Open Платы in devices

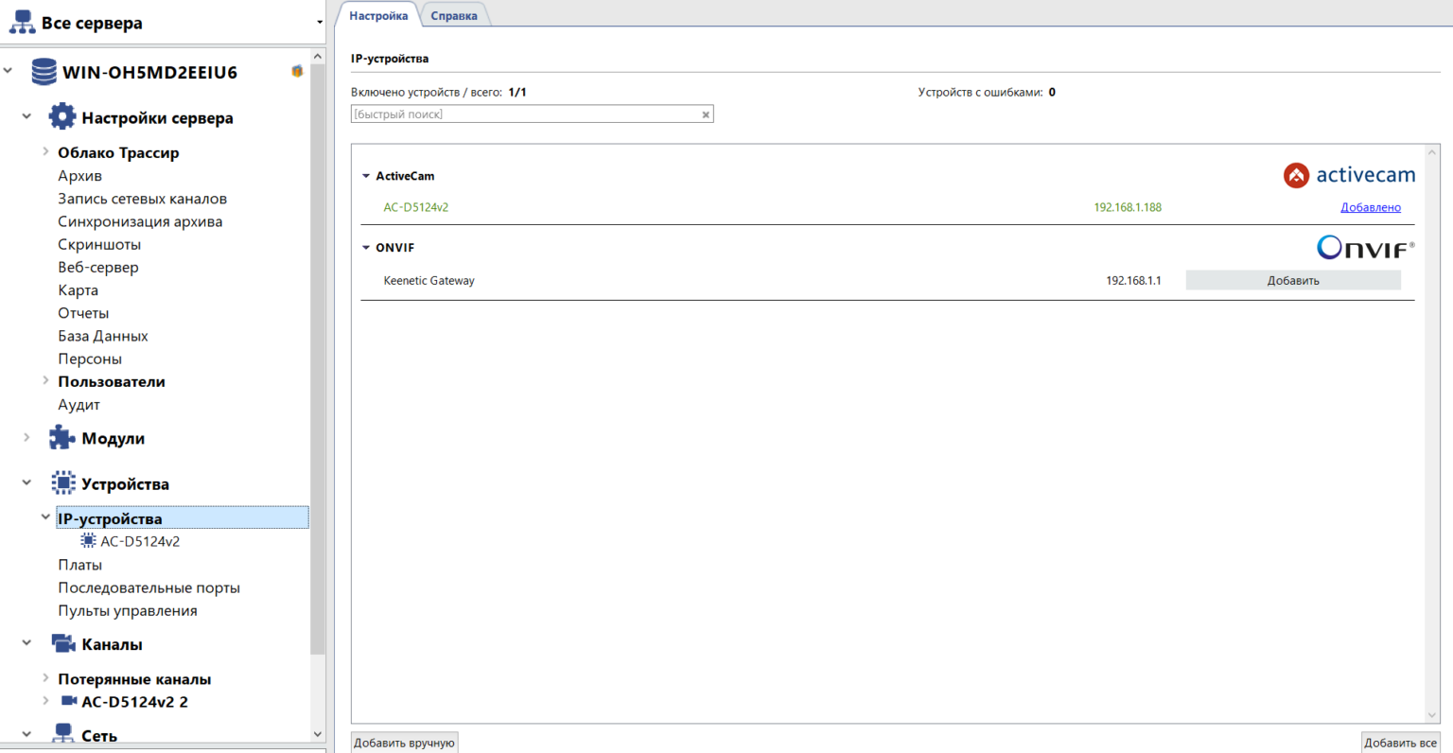click(80, 565)
